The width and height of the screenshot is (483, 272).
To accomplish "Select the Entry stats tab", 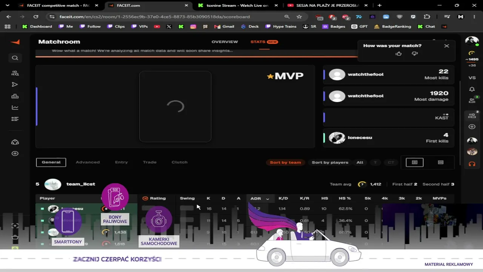I will [x=121, y=162].
